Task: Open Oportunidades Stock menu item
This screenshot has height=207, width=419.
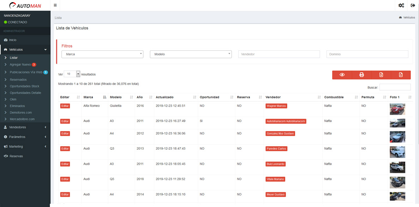Action: [x=24, y=86]
